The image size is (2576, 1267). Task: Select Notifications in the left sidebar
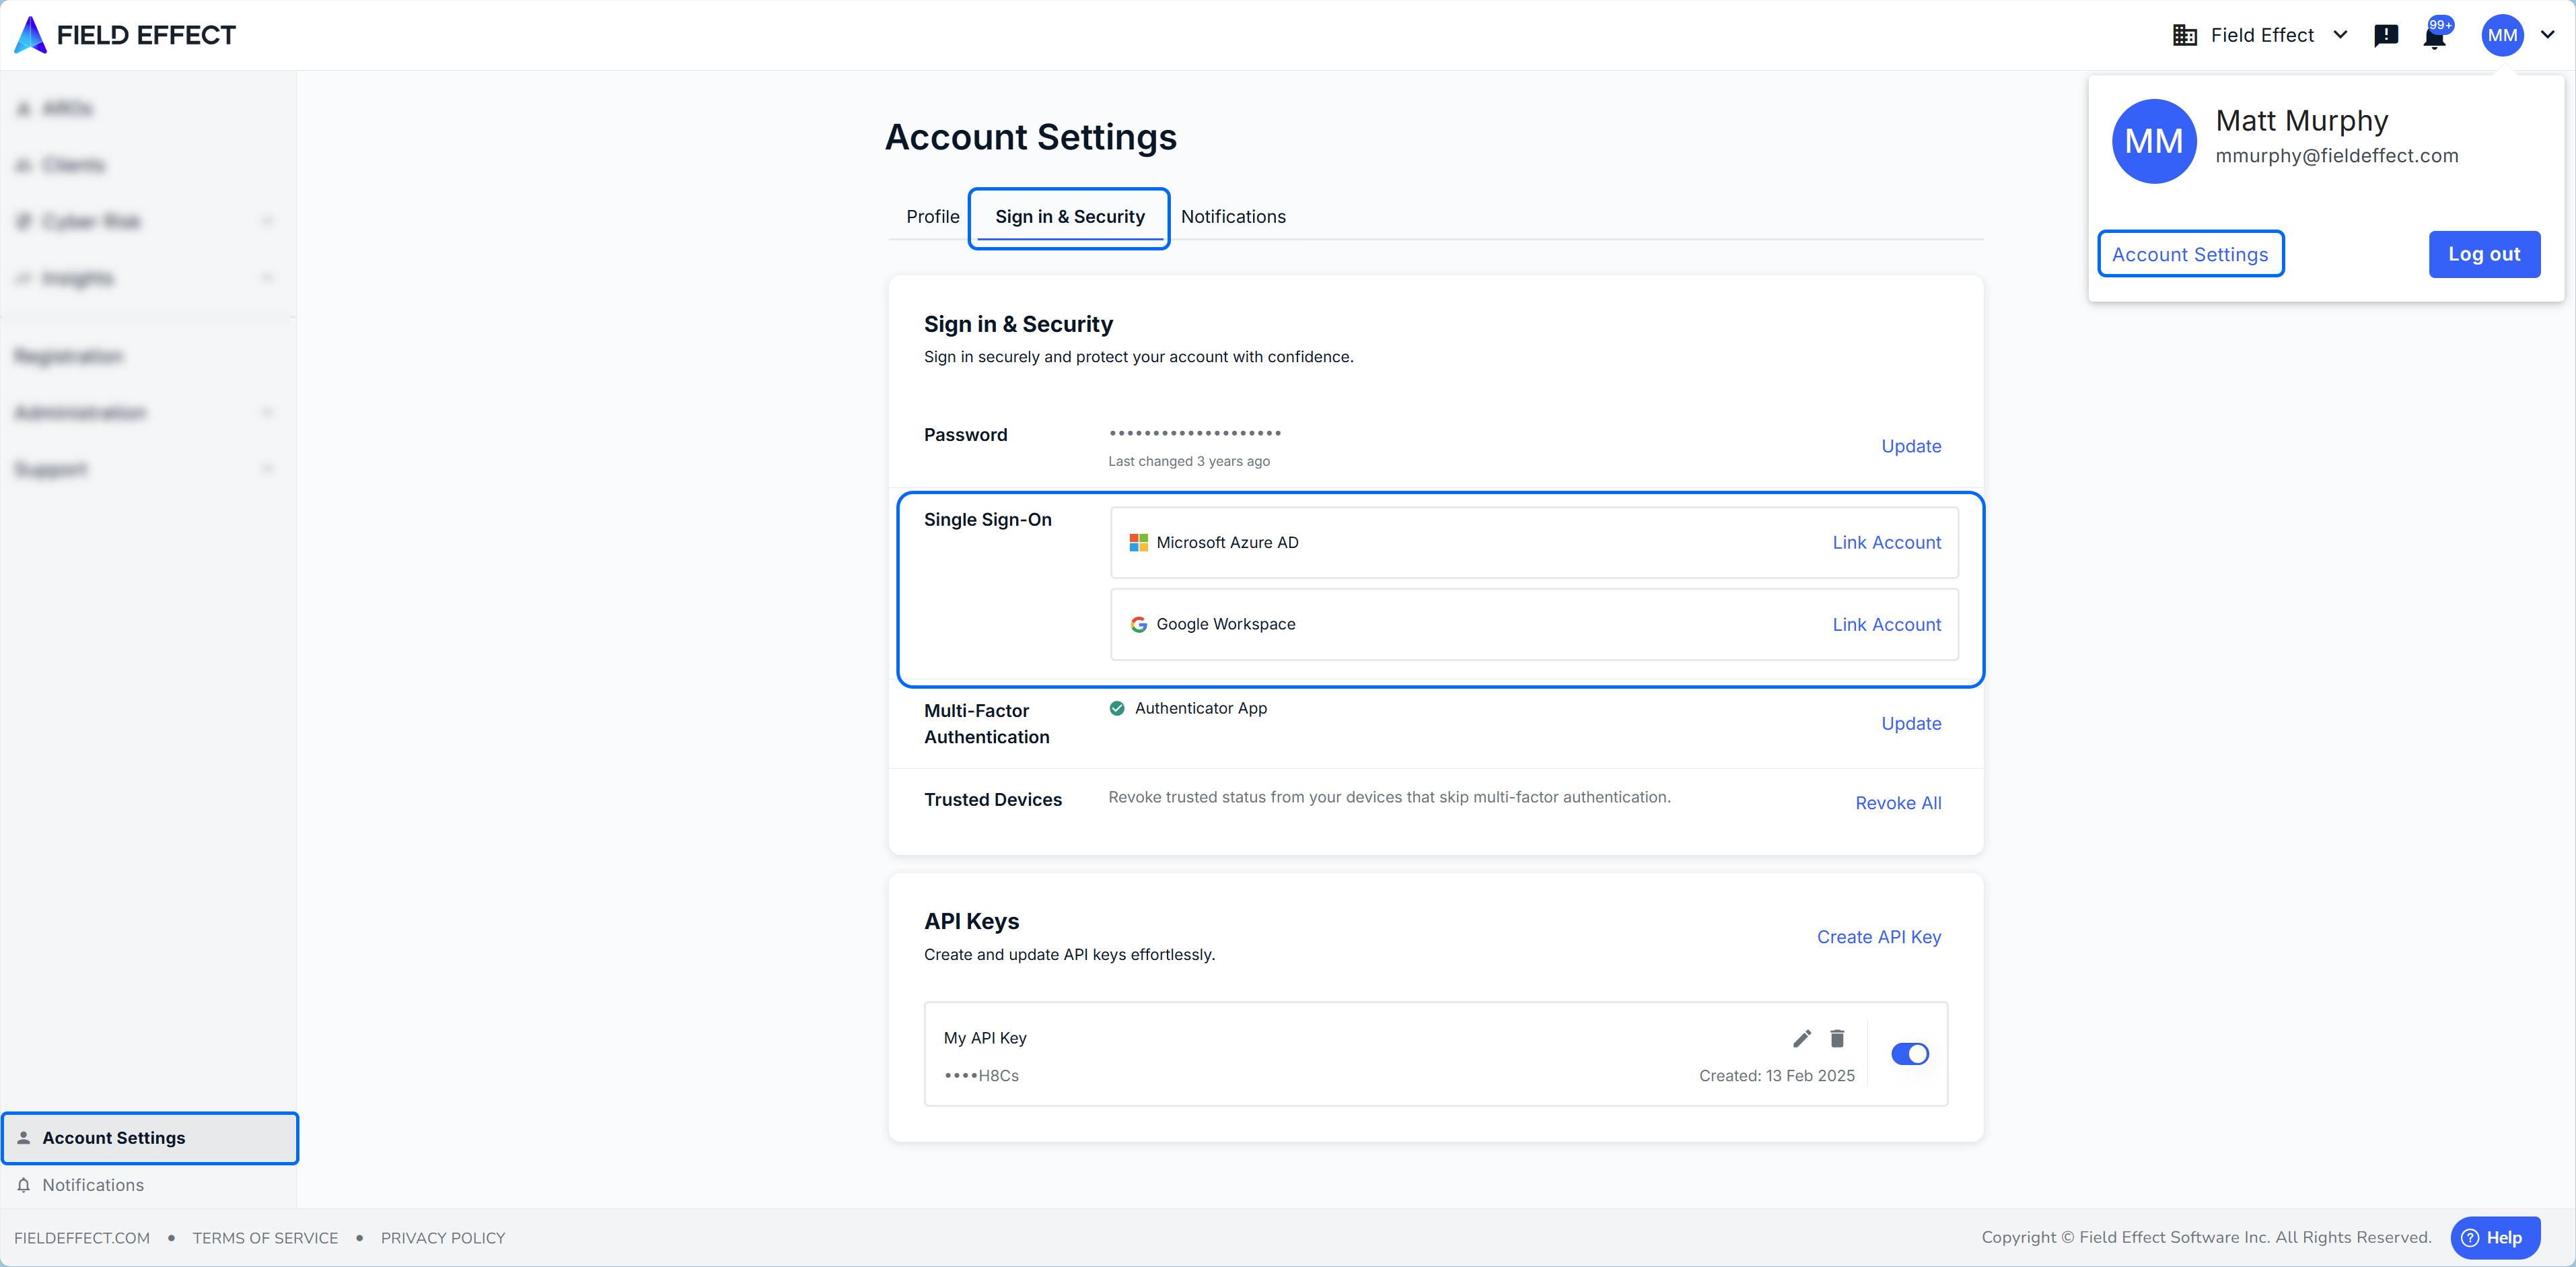93,1185
